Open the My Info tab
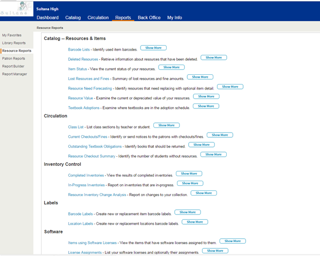 (174, 18)
